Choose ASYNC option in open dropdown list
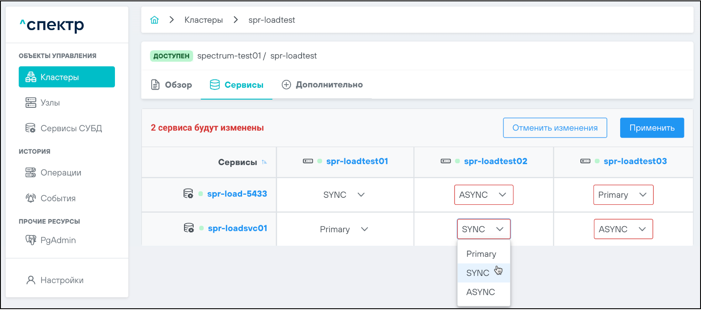The height and width of the screenshot is (310, 701). point(481,292)
